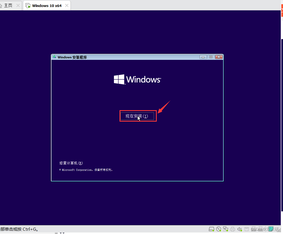Switch to the 主页 home tab

tap(8, 6)
